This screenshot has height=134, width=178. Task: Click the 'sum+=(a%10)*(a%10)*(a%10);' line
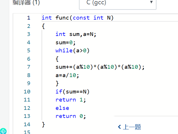tap(100, 67)
